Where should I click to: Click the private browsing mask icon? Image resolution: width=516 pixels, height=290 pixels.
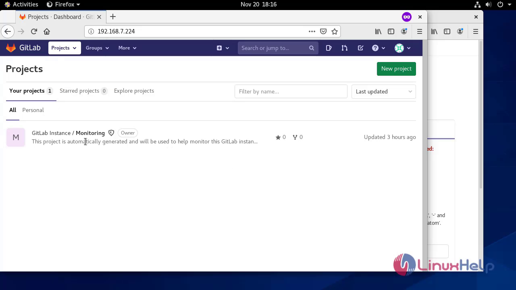click(x=406, y=17)
